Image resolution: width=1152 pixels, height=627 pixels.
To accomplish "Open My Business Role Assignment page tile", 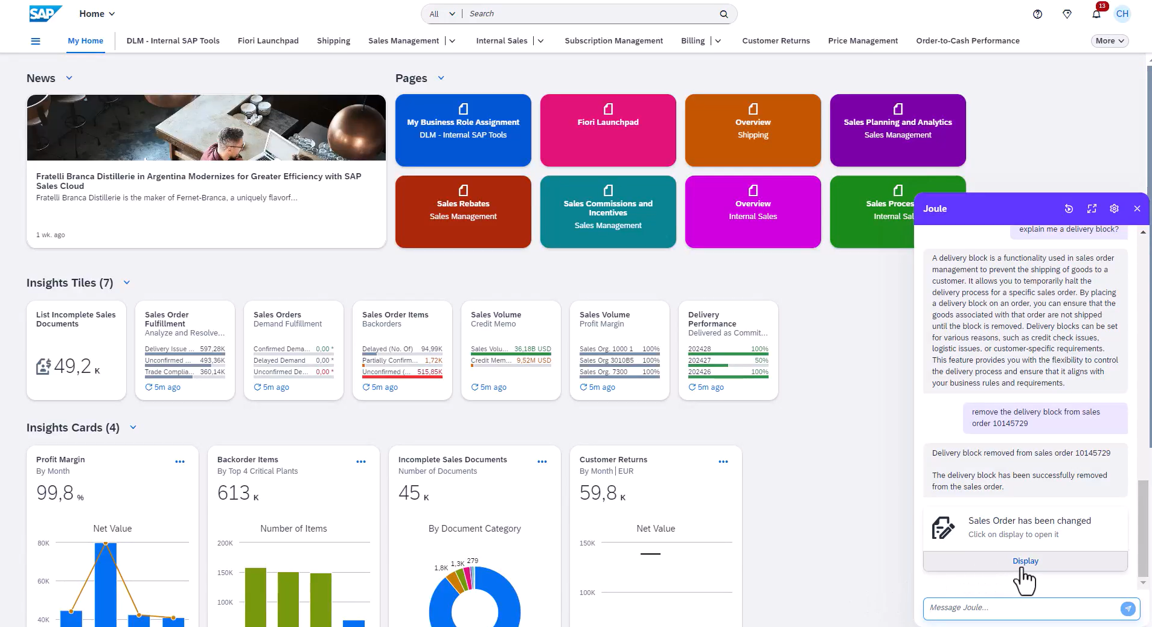I will [463, 130].
